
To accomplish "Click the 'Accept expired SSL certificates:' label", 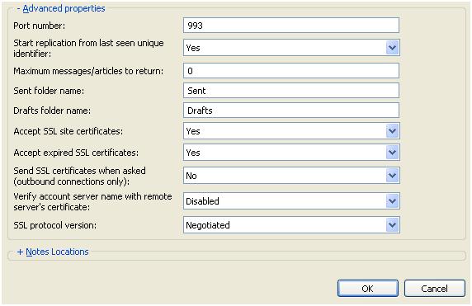I will point(76,153).
